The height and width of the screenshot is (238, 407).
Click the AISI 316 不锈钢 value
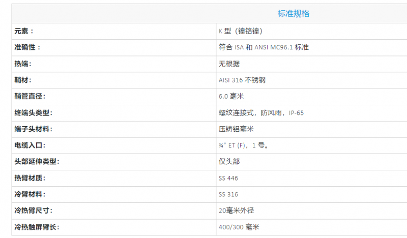tap(242, 80)
